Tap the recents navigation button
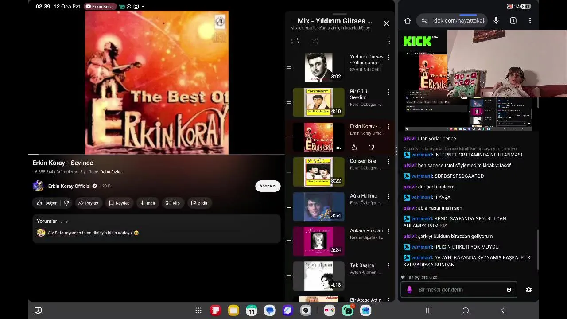567x319 pixels. pos(428,311)
